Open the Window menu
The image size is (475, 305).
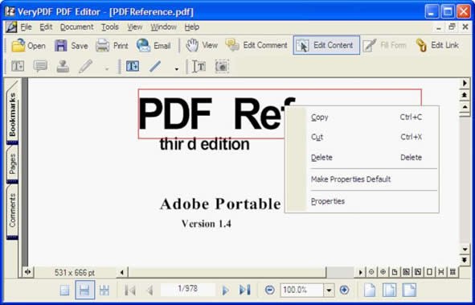click(x=164, y=27)
